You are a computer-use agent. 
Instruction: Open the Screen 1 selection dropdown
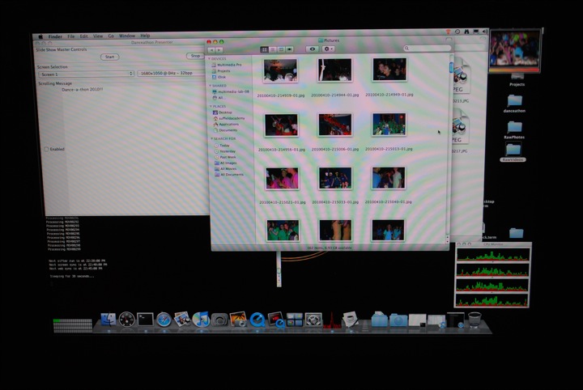[x=85, y=74]
